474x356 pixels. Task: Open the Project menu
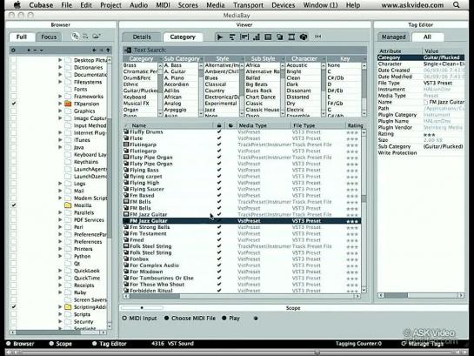click(110, 5)
